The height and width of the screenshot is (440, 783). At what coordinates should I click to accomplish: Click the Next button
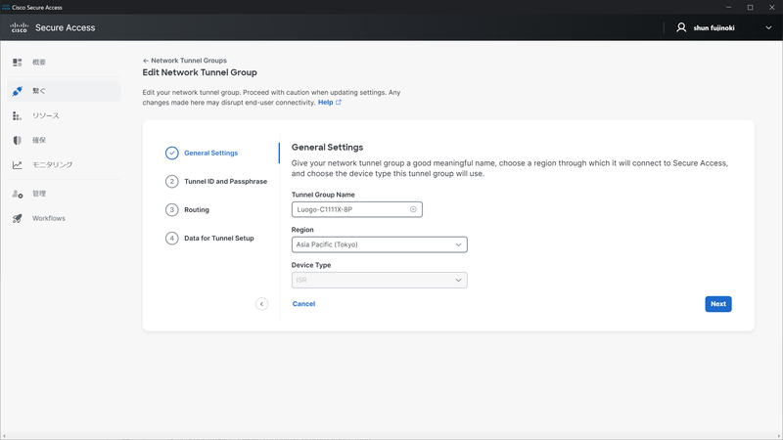tap(718, 304)
